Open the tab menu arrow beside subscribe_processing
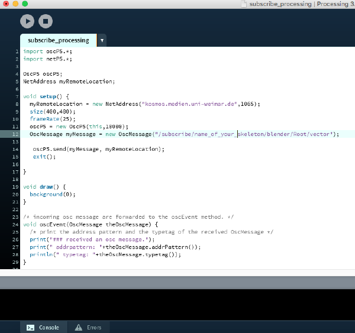This screenshot has width=355, height=333. (102, 40)
